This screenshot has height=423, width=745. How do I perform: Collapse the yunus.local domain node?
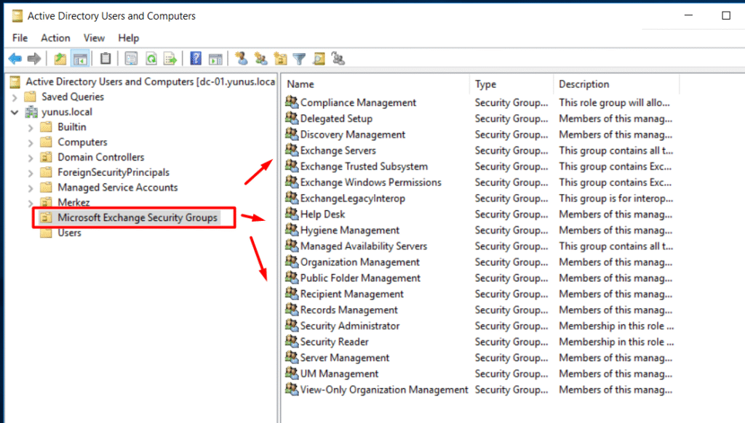[x=15, y=112]
